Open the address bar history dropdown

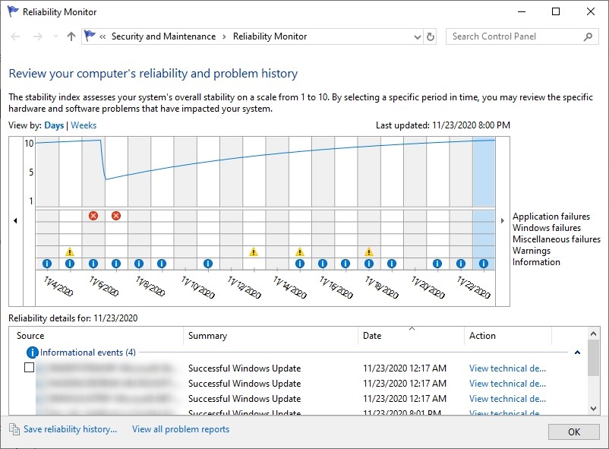[418, 37]
